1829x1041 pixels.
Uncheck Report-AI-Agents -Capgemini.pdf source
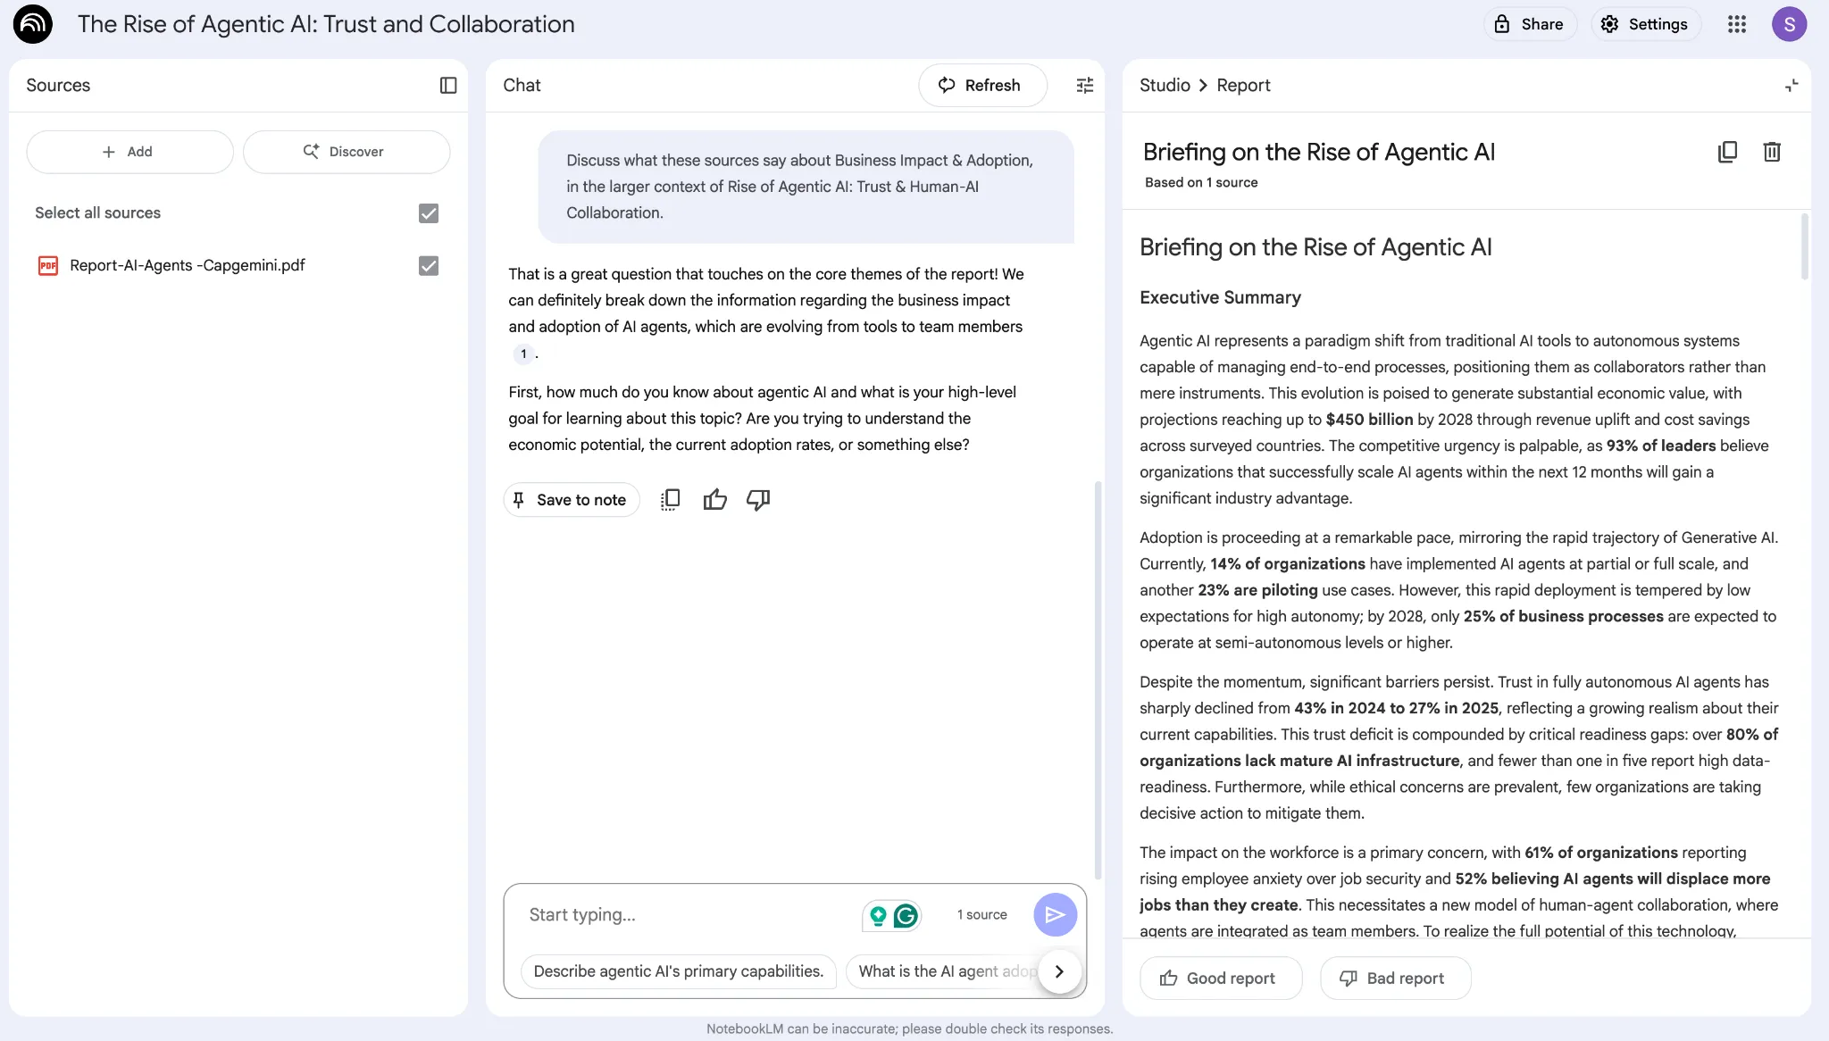[429, 265]
